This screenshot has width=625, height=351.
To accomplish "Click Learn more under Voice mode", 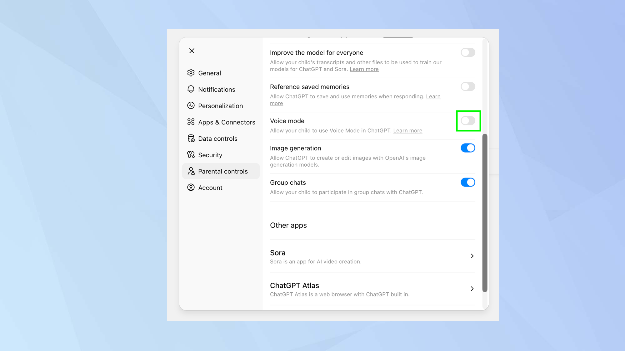I will point(407,130).
